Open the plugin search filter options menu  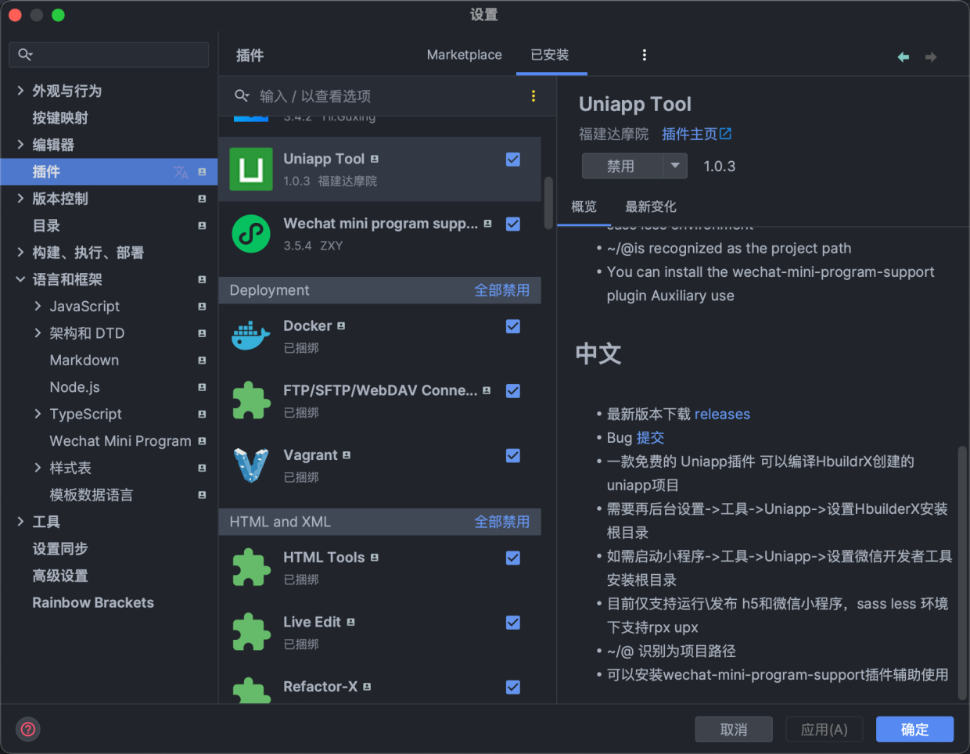tap(533, 96)
